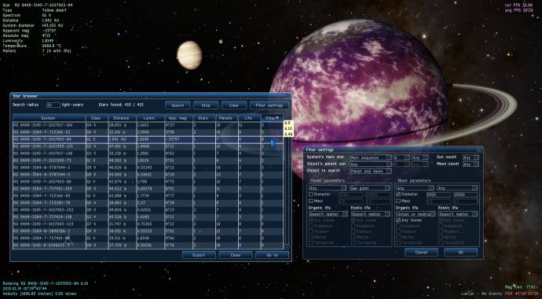Sort stars by the Planets column header
The image size is (542, 299).
coord(227,118)
